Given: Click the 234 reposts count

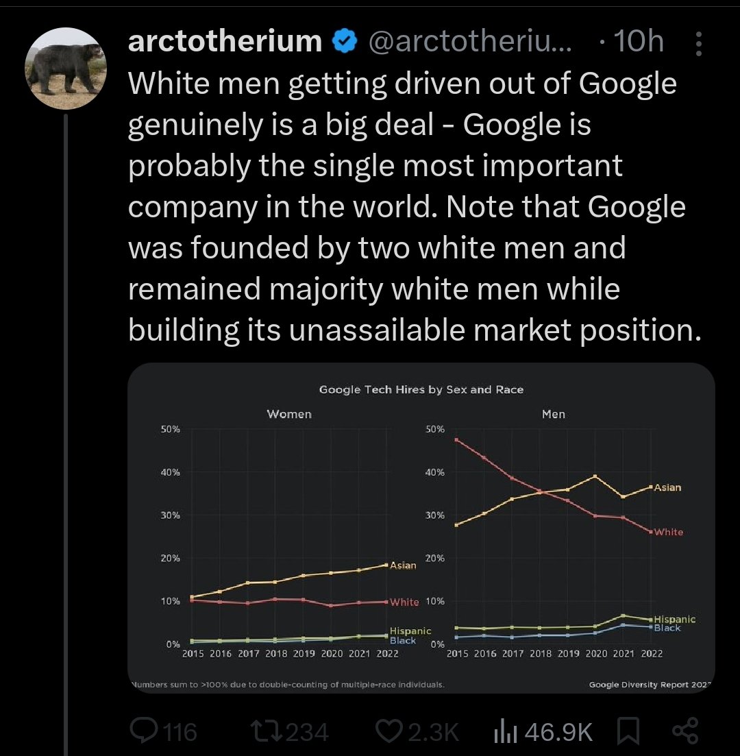Looking at the screenshot, I should 308,732.
